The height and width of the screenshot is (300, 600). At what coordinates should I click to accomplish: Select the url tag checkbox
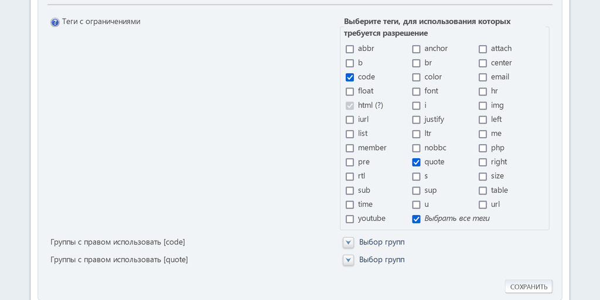coord(483,205)
